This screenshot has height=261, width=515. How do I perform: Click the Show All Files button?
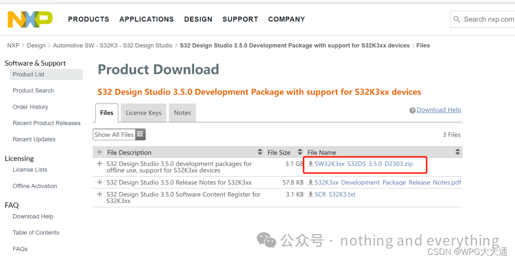pyautogui.click(x=119, y=134)
